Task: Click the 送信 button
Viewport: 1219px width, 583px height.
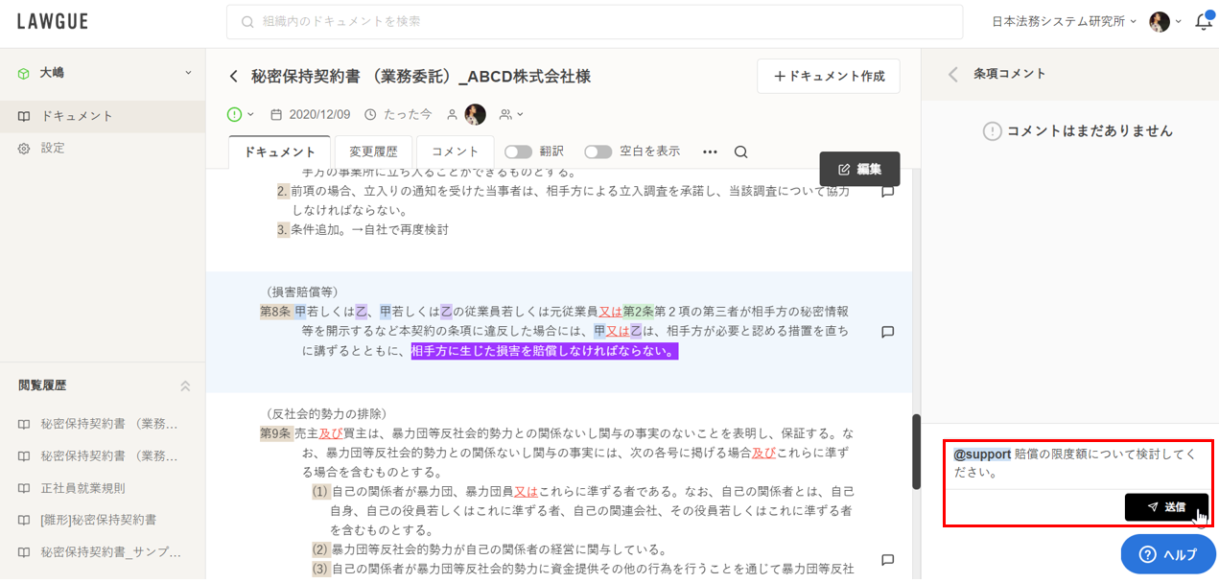Action: 1165,506
